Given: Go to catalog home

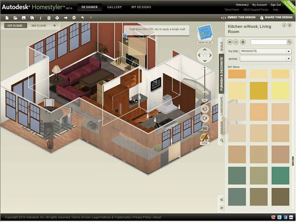Looking at the screenshot, I should [x=243, y=42].
